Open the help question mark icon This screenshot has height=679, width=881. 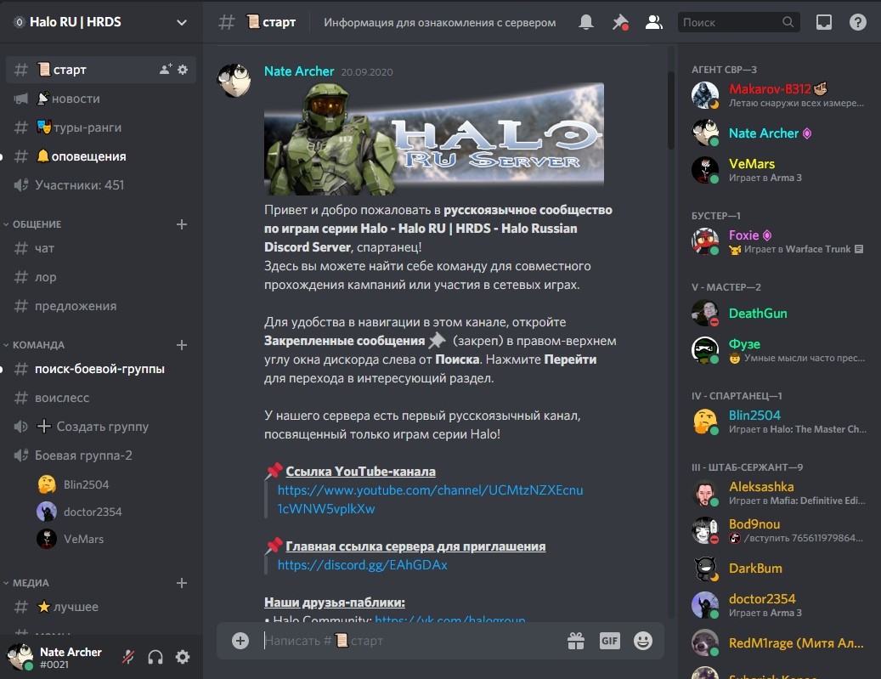[857, 22]
